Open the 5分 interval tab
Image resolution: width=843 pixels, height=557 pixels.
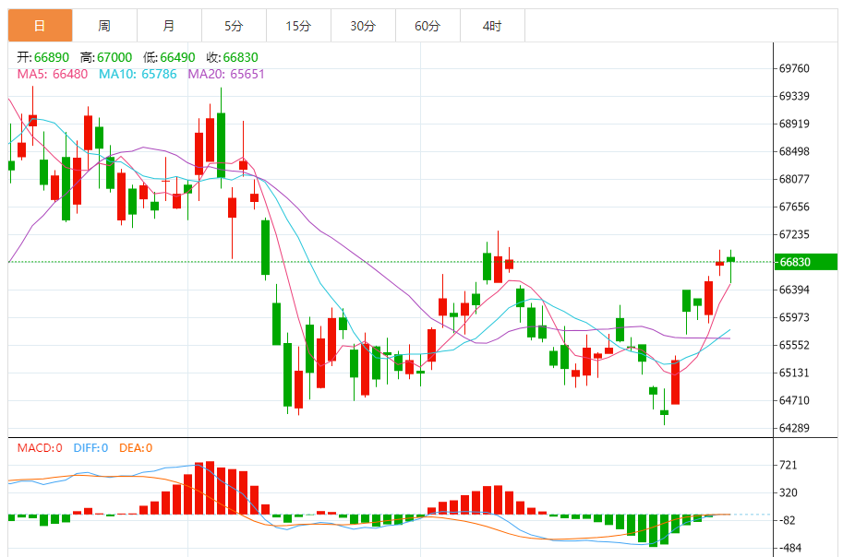click(234, 26)
